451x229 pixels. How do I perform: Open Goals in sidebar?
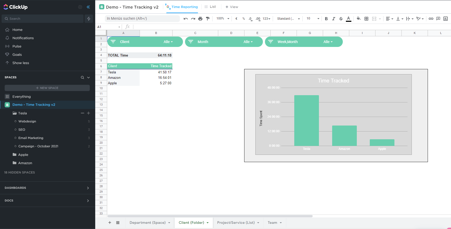[x=17, y=55]
